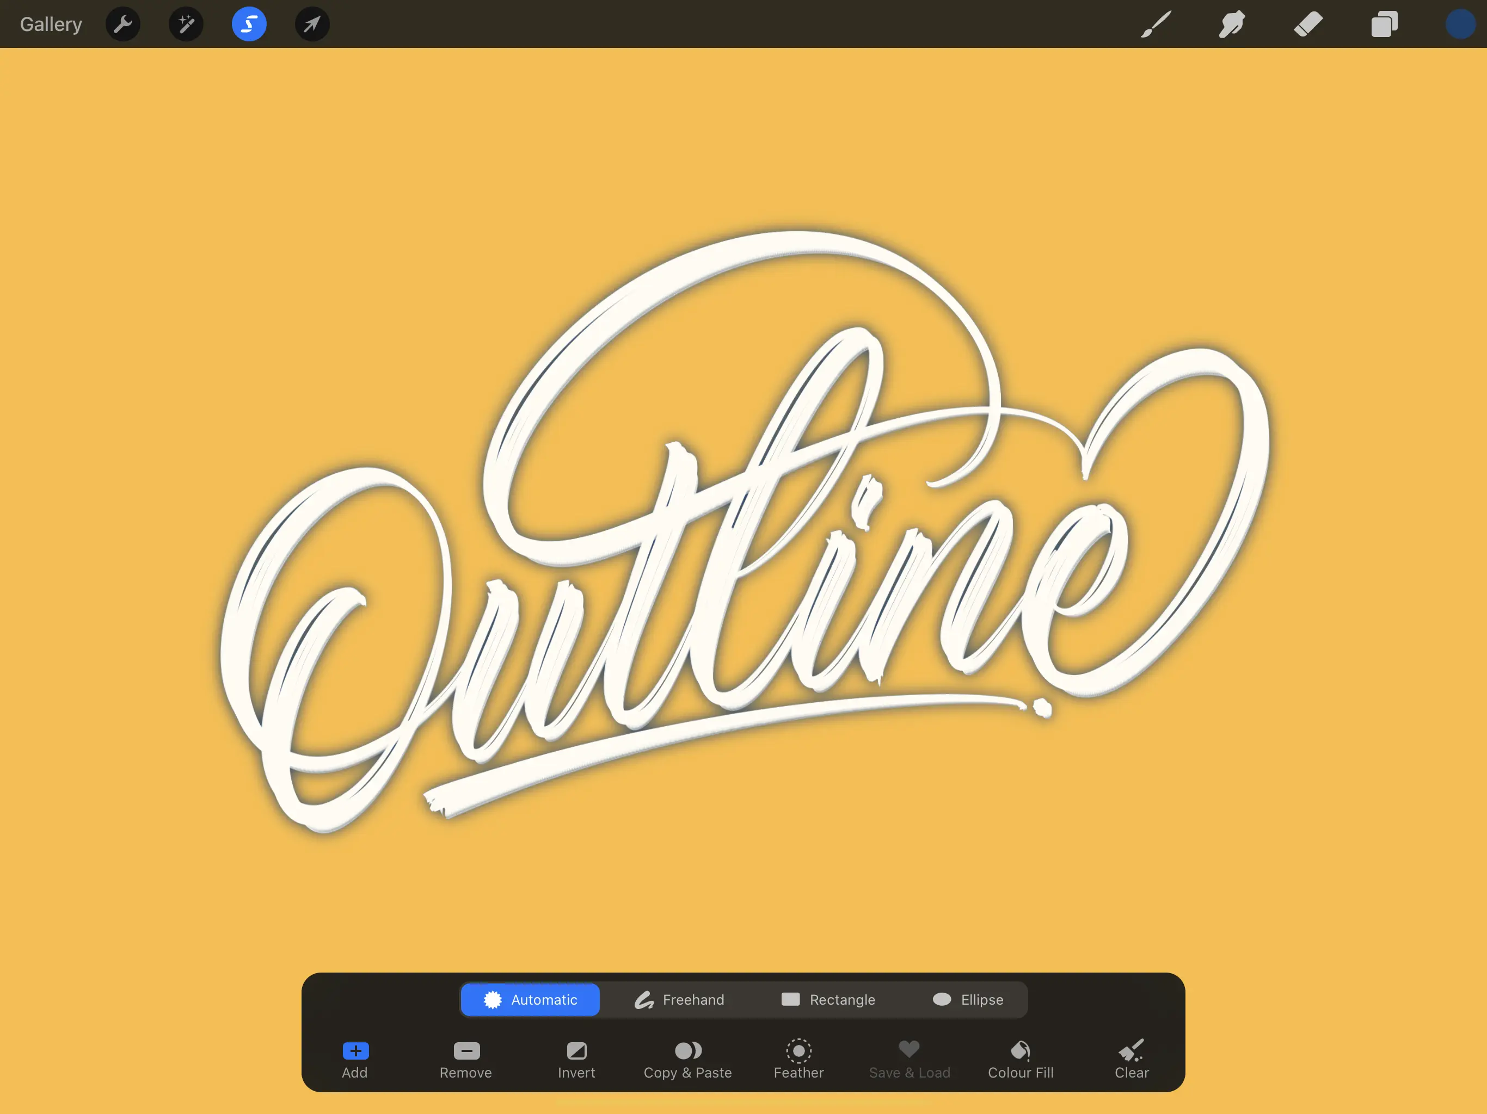Image resolution: width=1487 pixels, height=1114 pixels.
Task: Switch to Freehand selection mode
Action: (x=680, y=1000)
